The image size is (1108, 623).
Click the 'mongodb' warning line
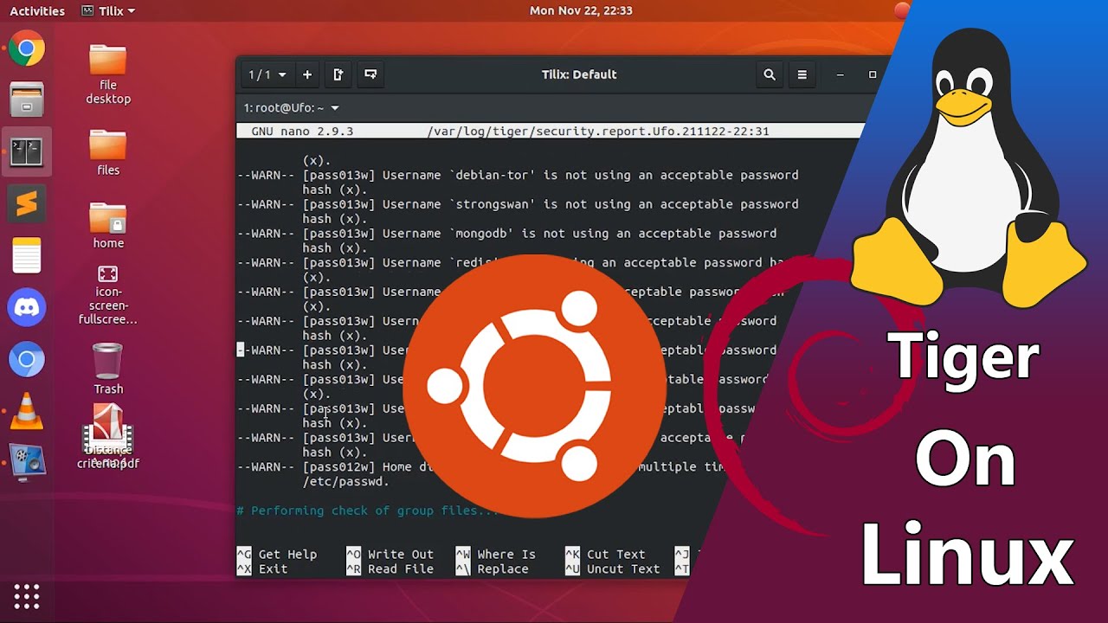pos(506,234)
